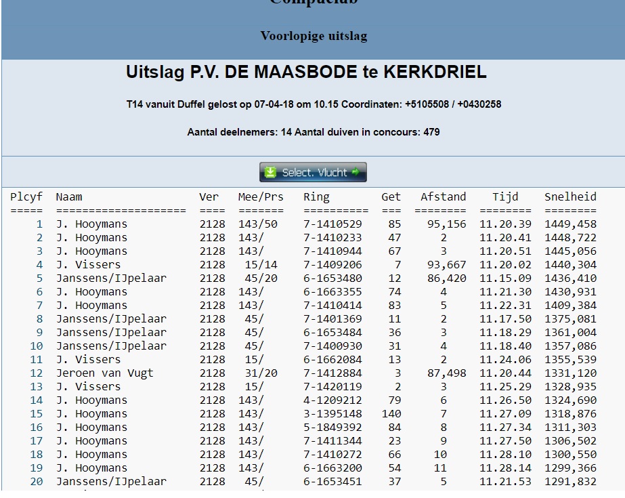Click placing number 12 for Jeroen van Vugt
Screen dimensions: 625x498
coord(36,373)
